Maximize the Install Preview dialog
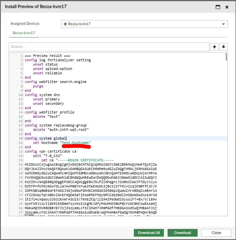Image resolution: width=236 pixels, height=240 pixels. point(218,7)
